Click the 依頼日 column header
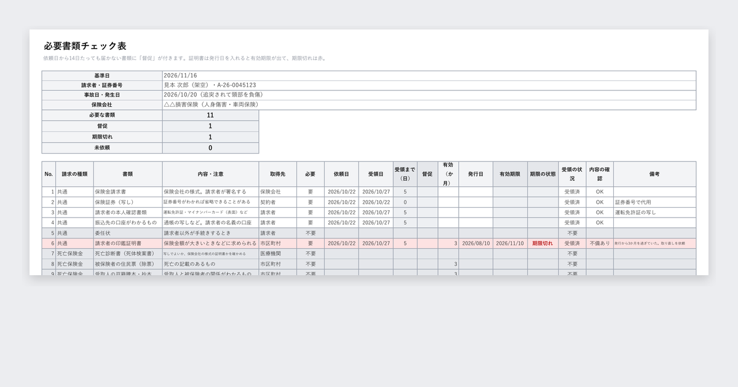Viewport: 738px width, 387px height. (x=342, y=174)
